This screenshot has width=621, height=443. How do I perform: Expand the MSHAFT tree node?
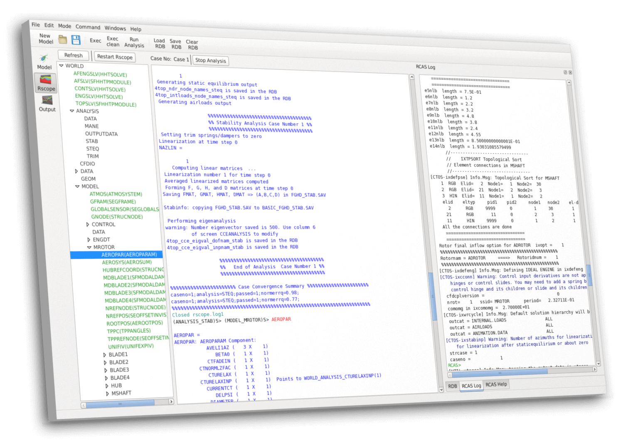[108, 394]
